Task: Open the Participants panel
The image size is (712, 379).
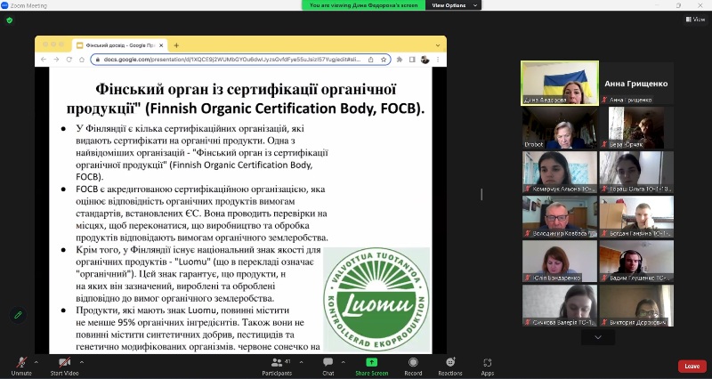Action: coord(277,365)
